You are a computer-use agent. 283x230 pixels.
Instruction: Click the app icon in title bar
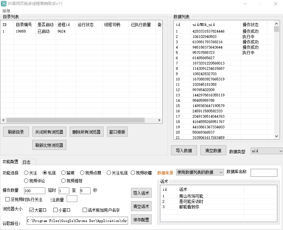tap(4, 4)
